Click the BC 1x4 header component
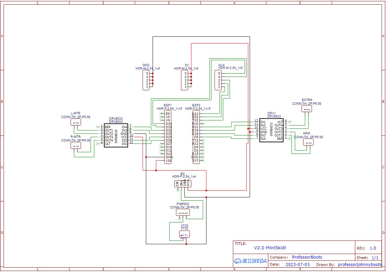The height and width of the screenshot is (272, 386). click(x=183, y=184)
